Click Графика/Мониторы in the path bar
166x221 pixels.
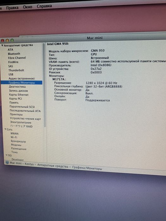(87, 168)
